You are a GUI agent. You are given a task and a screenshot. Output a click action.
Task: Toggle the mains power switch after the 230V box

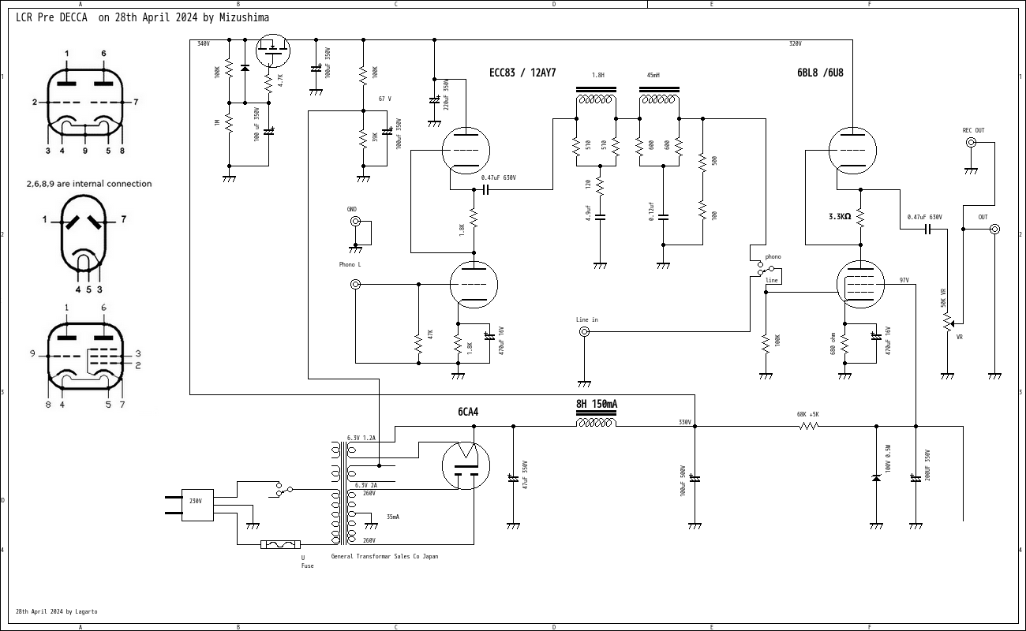click(x=283, y=489)
